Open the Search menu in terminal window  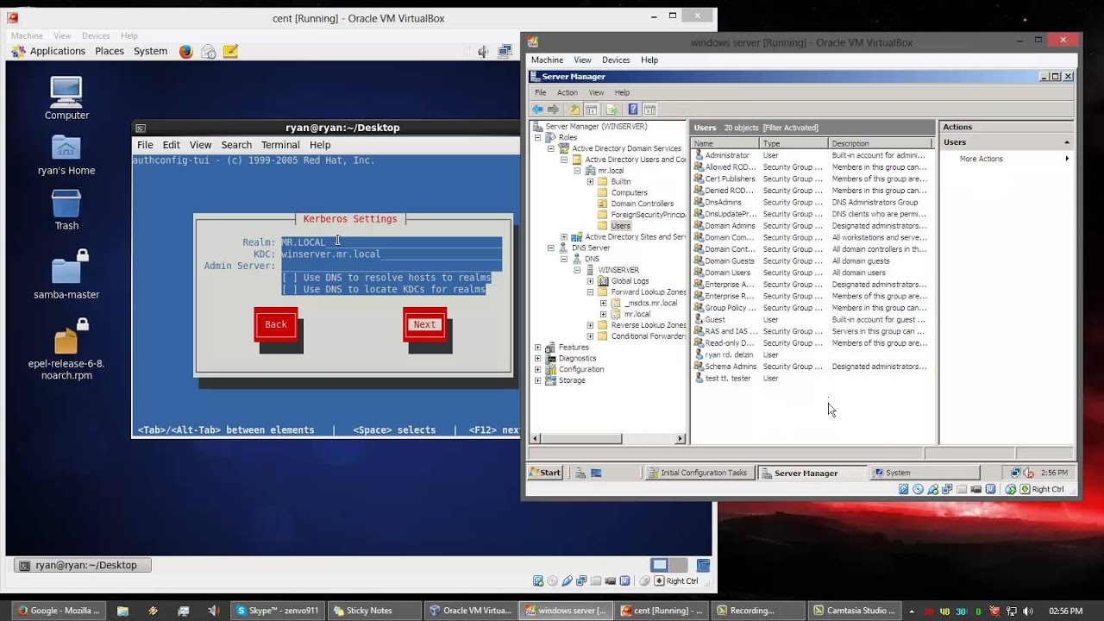(x=236, y=145)
